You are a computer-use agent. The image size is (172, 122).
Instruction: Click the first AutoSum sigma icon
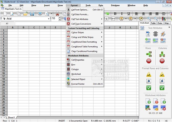click(121, 19)
